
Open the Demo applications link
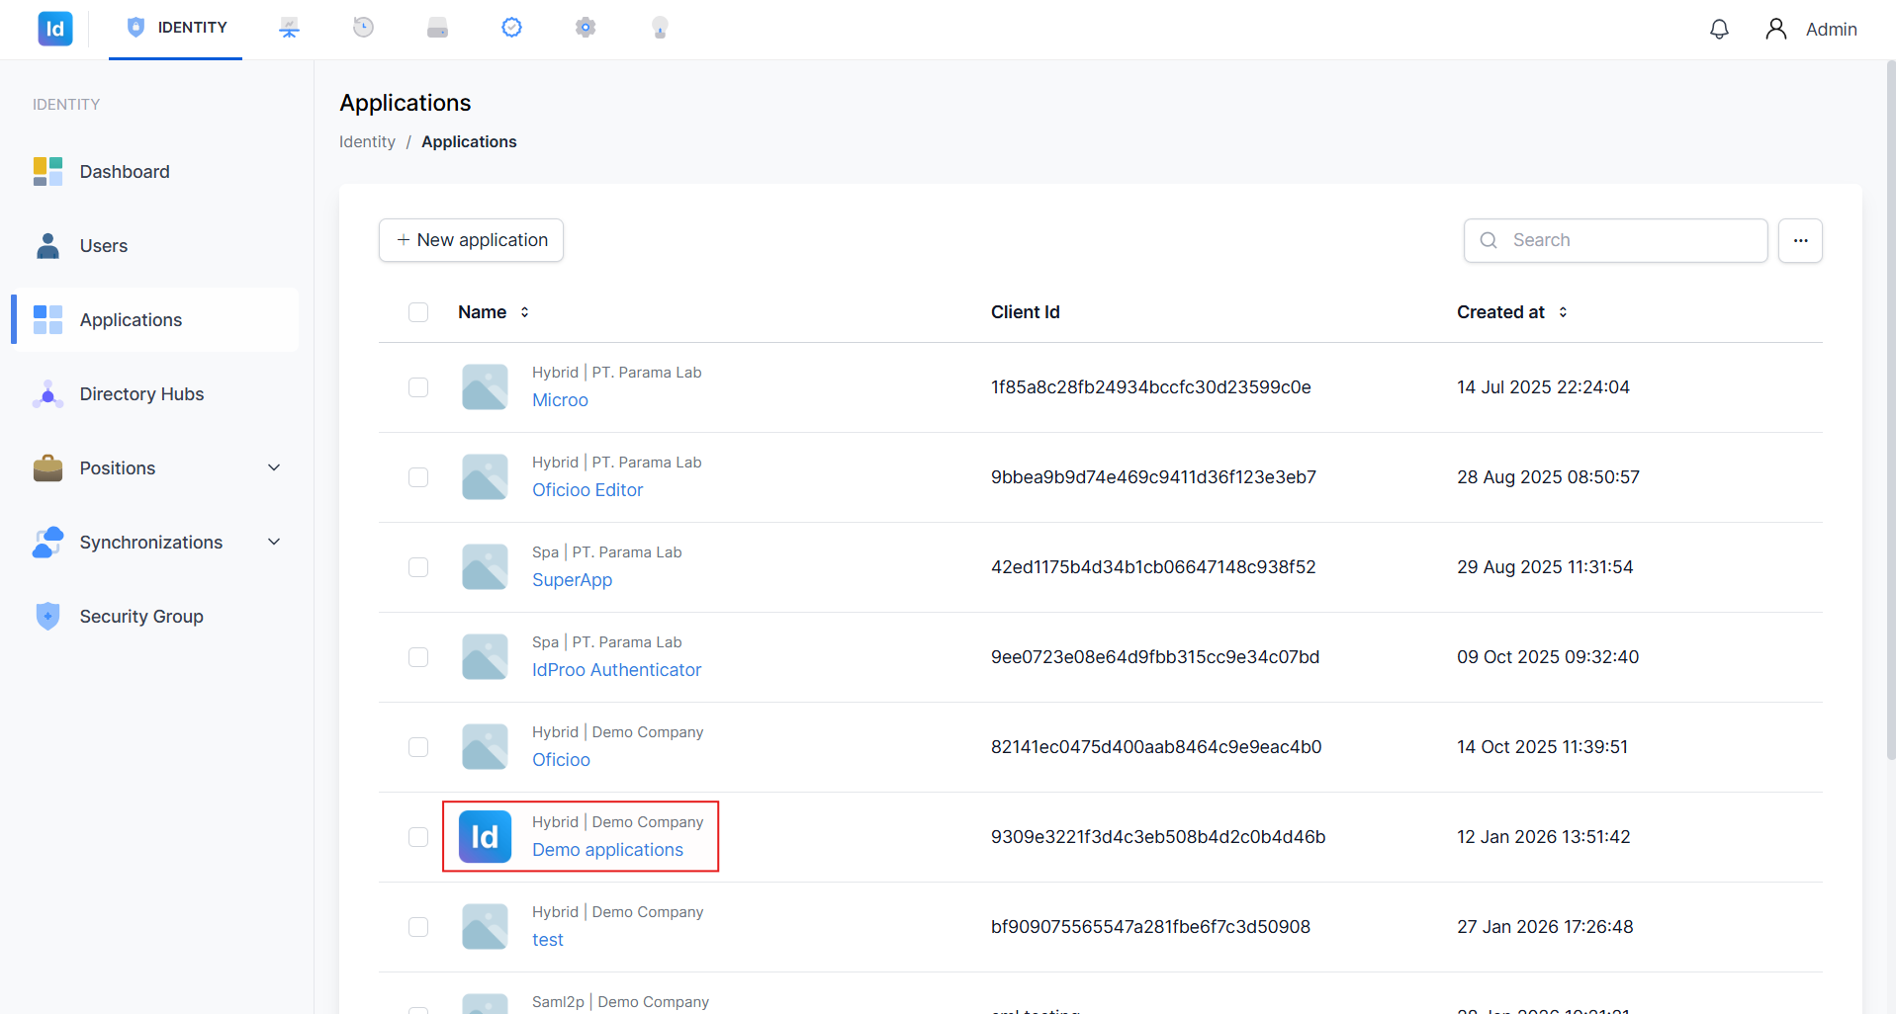pos(607,850)
